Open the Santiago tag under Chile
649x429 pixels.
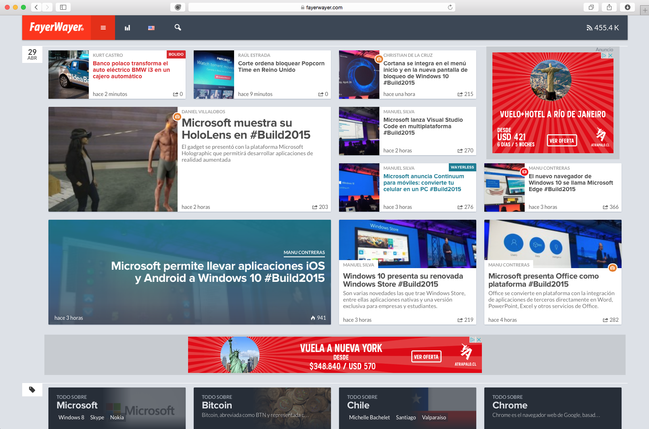point(406,417)
